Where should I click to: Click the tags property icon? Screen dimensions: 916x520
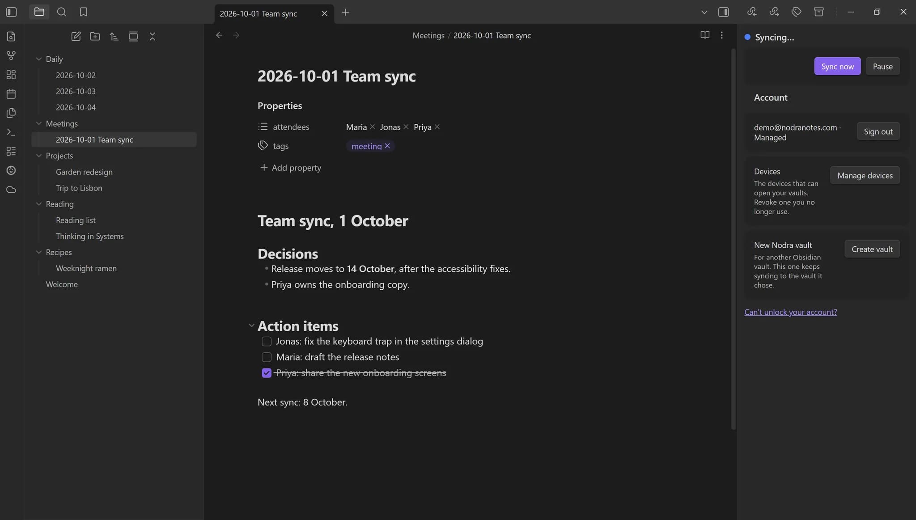pos(263,145)
